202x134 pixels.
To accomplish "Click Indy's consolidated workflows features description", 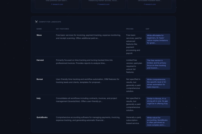I will pos(86,100).
